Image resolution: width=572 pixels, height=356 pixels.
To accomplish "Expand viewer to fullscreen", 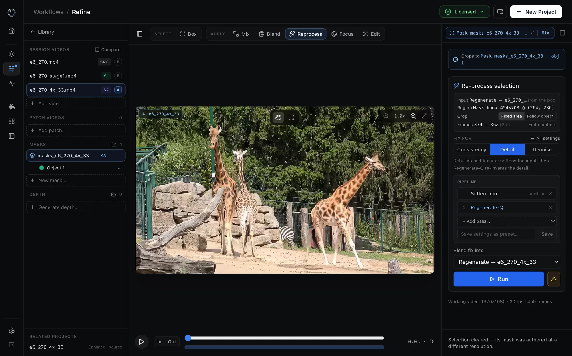I will click(x=424, y=116).
